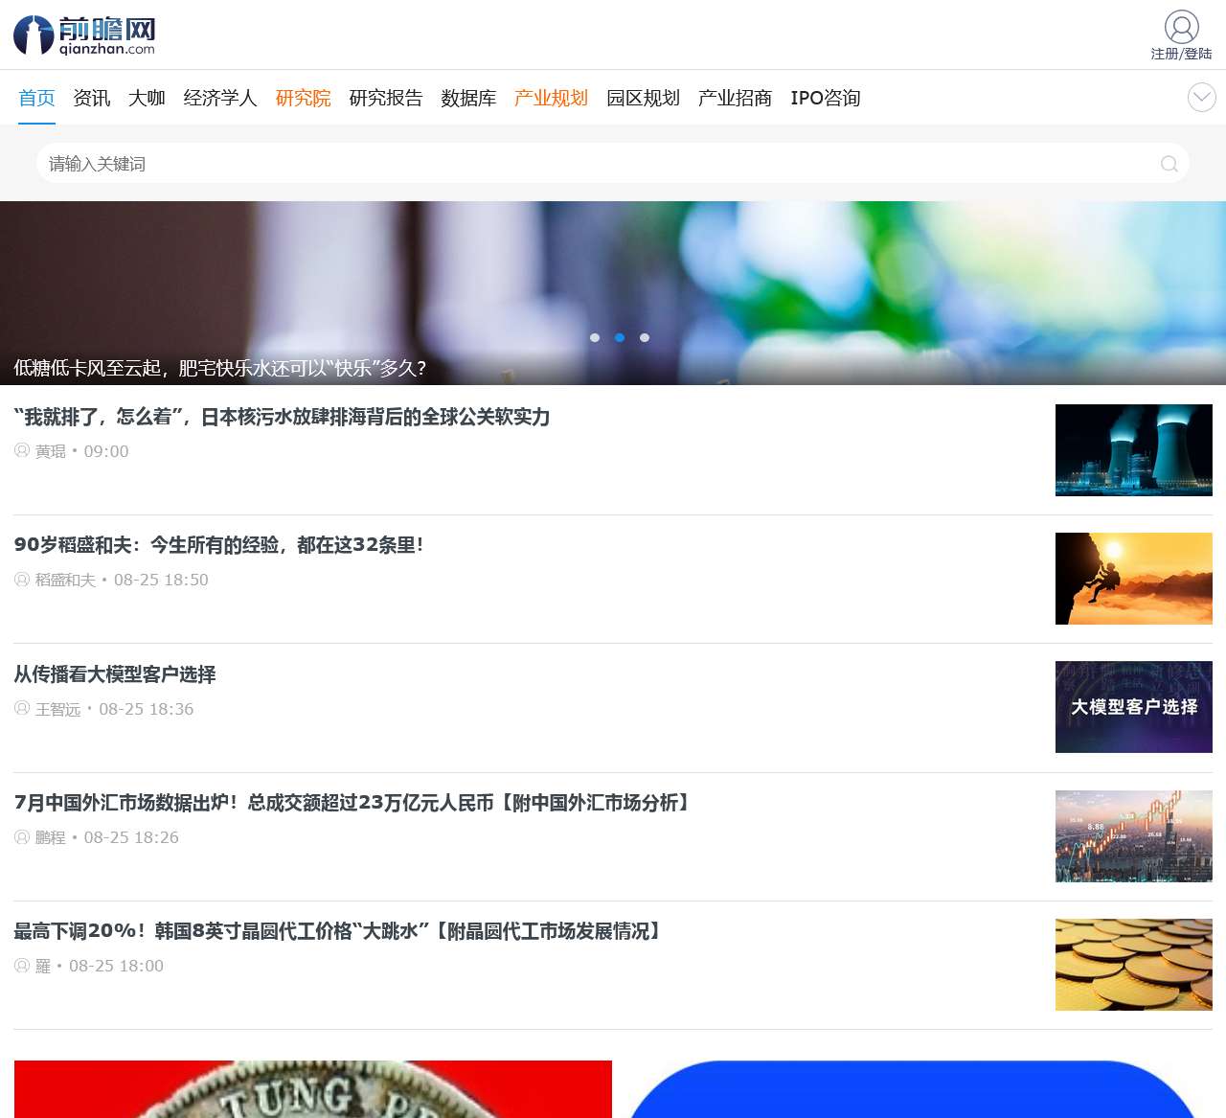The image size is (1226, 1118).
Task: Select the third carousel dot
Action: point(645,337)
